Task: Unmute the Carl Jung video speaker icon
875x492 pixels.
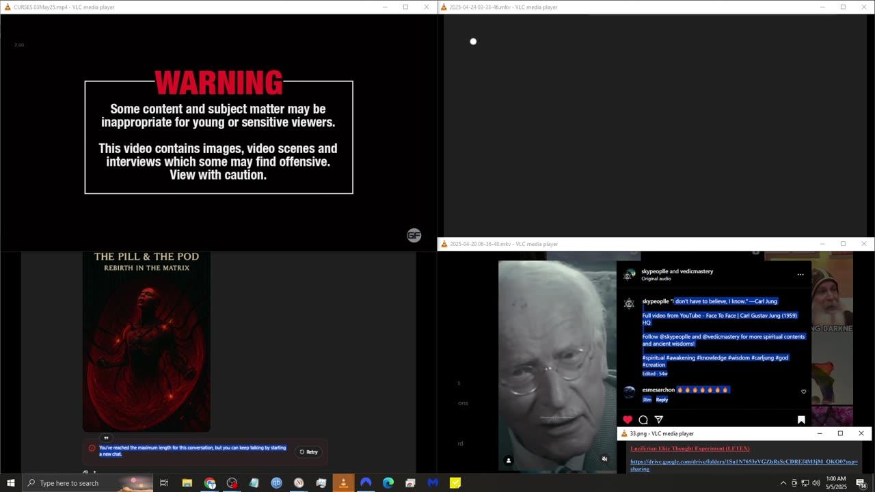Action: click(x=604, y=459)
